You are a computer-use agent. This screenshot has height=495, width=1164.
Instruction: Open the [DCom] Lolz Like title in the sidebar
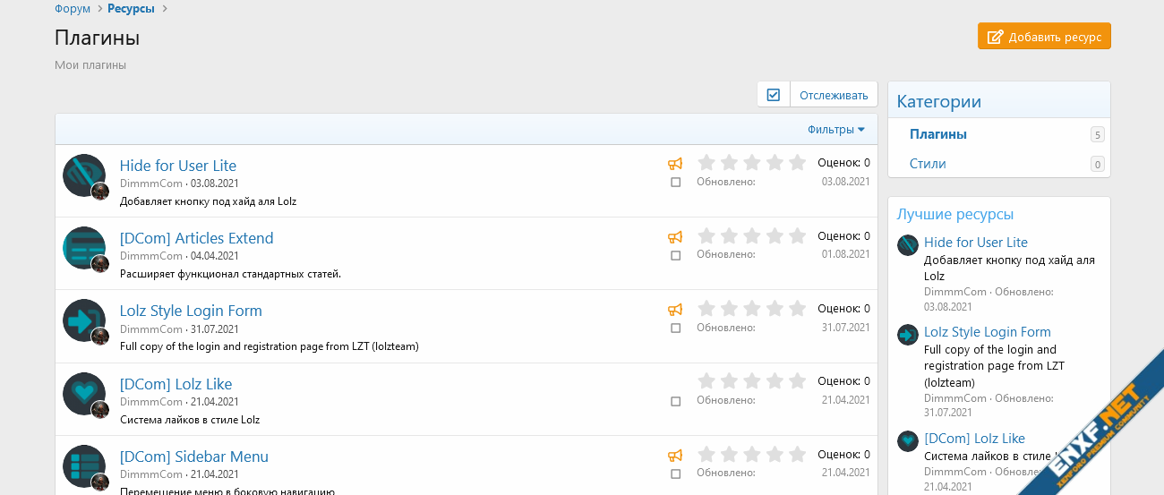pyautogui.click(x=974, y=439)
